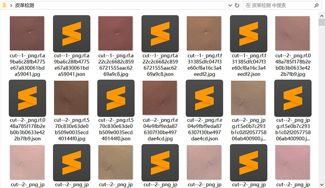
Task: Click the magnifier search icon
Action: click(x=317, y=5)
